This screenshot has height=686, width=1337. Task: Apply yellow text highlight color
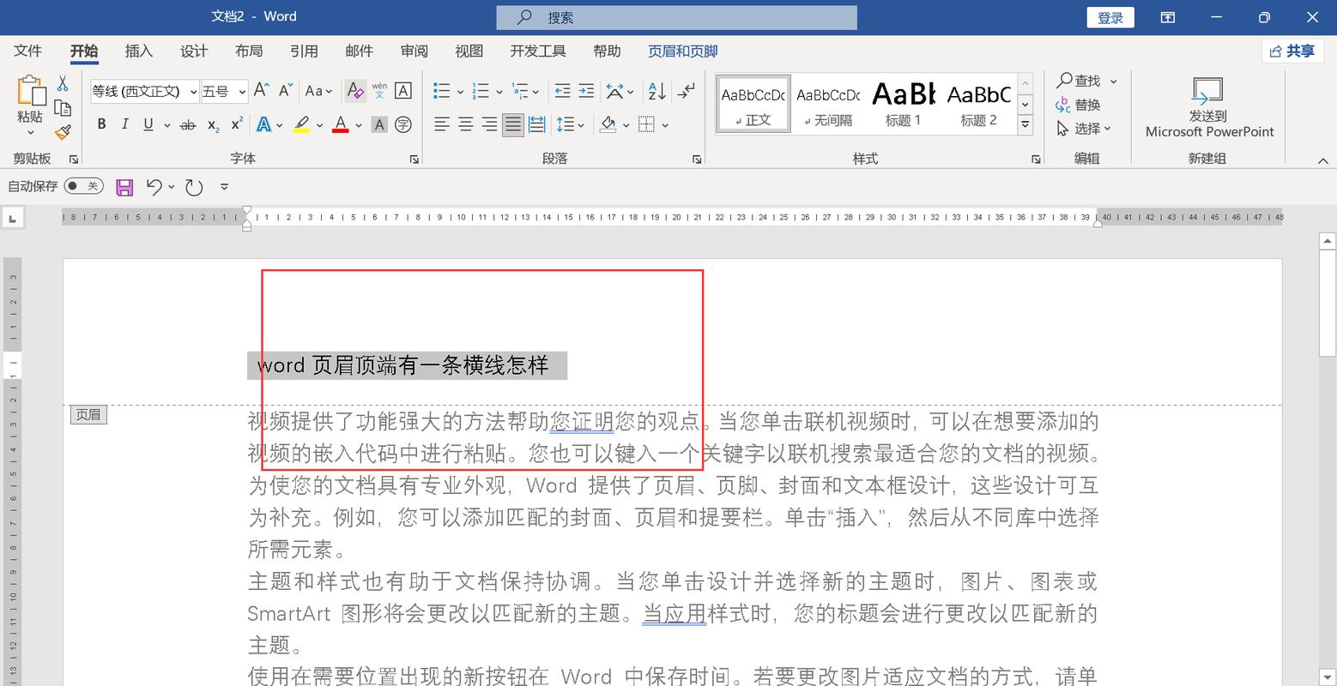click(301, 125)
